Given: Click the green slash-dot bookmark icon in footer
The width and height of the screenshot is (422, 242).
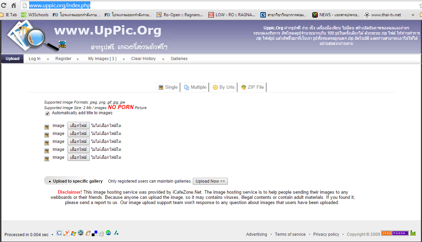Looking at the screenshot, I should [x=116, y=233].
